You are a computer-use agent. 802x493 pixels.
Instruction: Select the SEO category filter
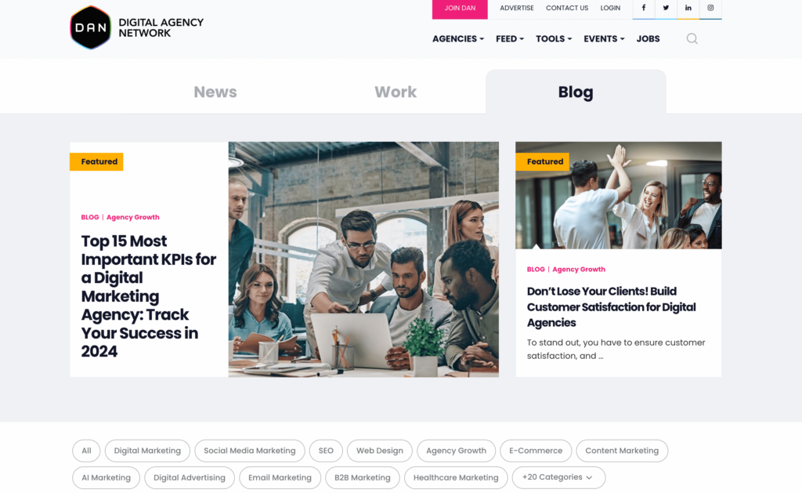[326, 451]
